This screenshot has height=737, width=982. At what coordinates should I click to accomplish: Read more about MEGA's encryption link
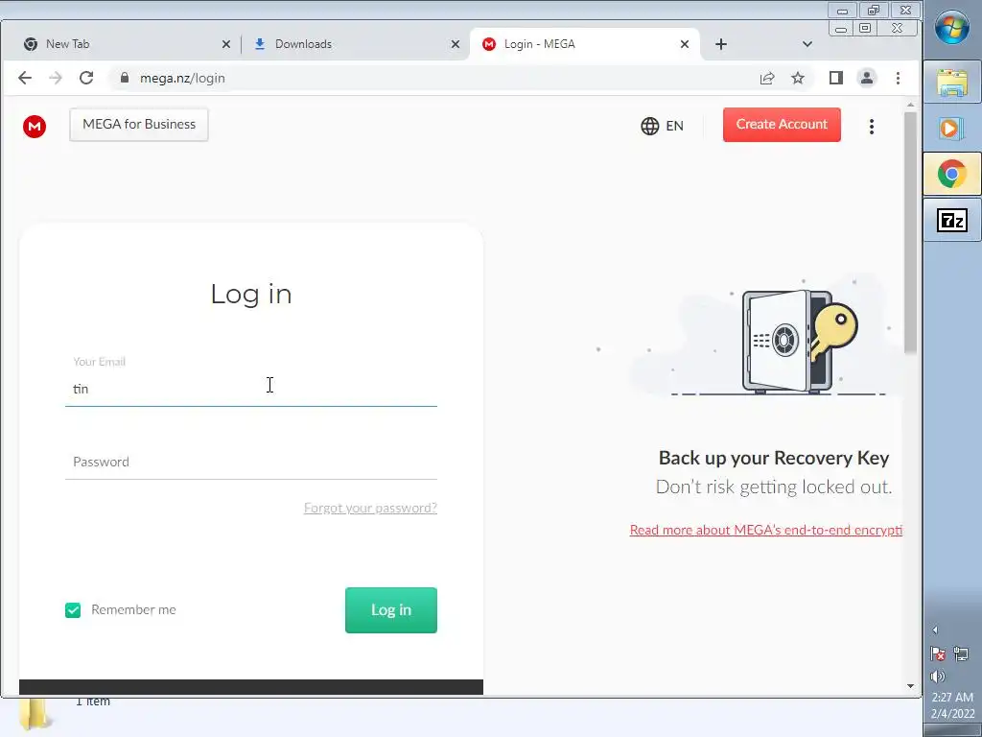tap(766, 530)
